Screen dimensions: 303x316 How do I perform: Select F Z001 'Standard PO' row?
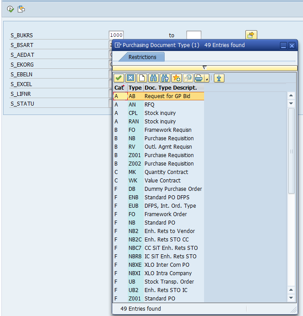(x=159, y=298)
